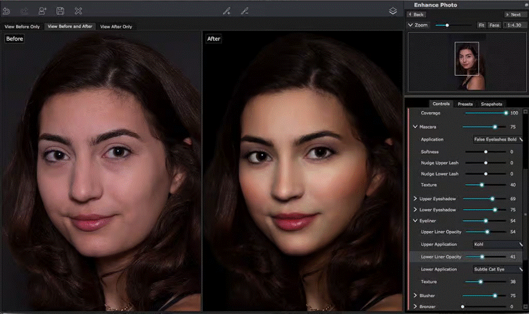Open the Presets tab
The width and height of the screenshot is (529, 314).
click(x=465, y=104)
